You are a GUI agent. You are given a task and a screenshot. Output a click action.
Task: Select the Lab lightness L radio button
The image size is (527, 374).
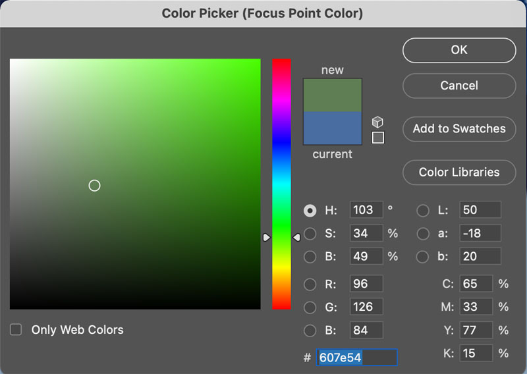[423, 211]
